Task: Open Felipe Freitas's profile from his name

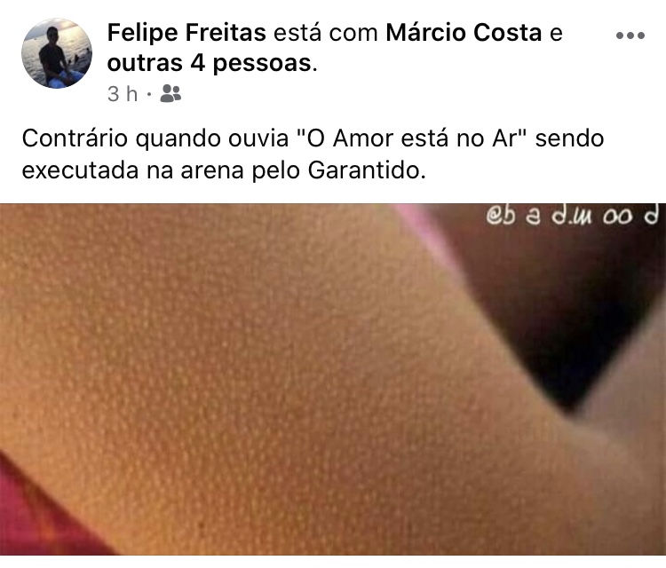Action: pos(186,33)
